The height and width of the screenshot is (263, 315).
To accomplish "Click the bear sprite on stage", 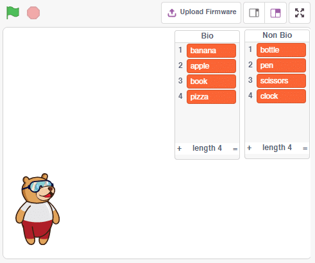I will click(x=37, y=209).
